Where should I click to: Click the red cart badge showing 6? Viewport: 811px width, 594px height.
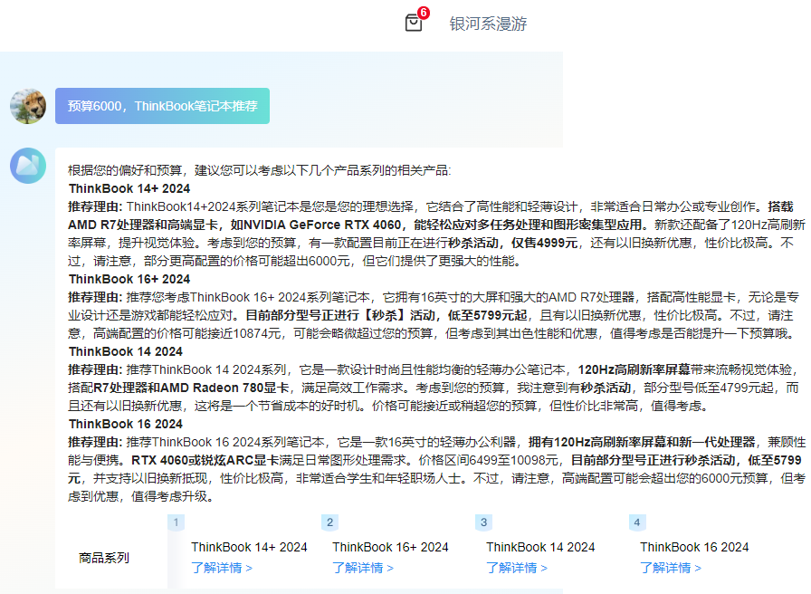click(424, 13)
